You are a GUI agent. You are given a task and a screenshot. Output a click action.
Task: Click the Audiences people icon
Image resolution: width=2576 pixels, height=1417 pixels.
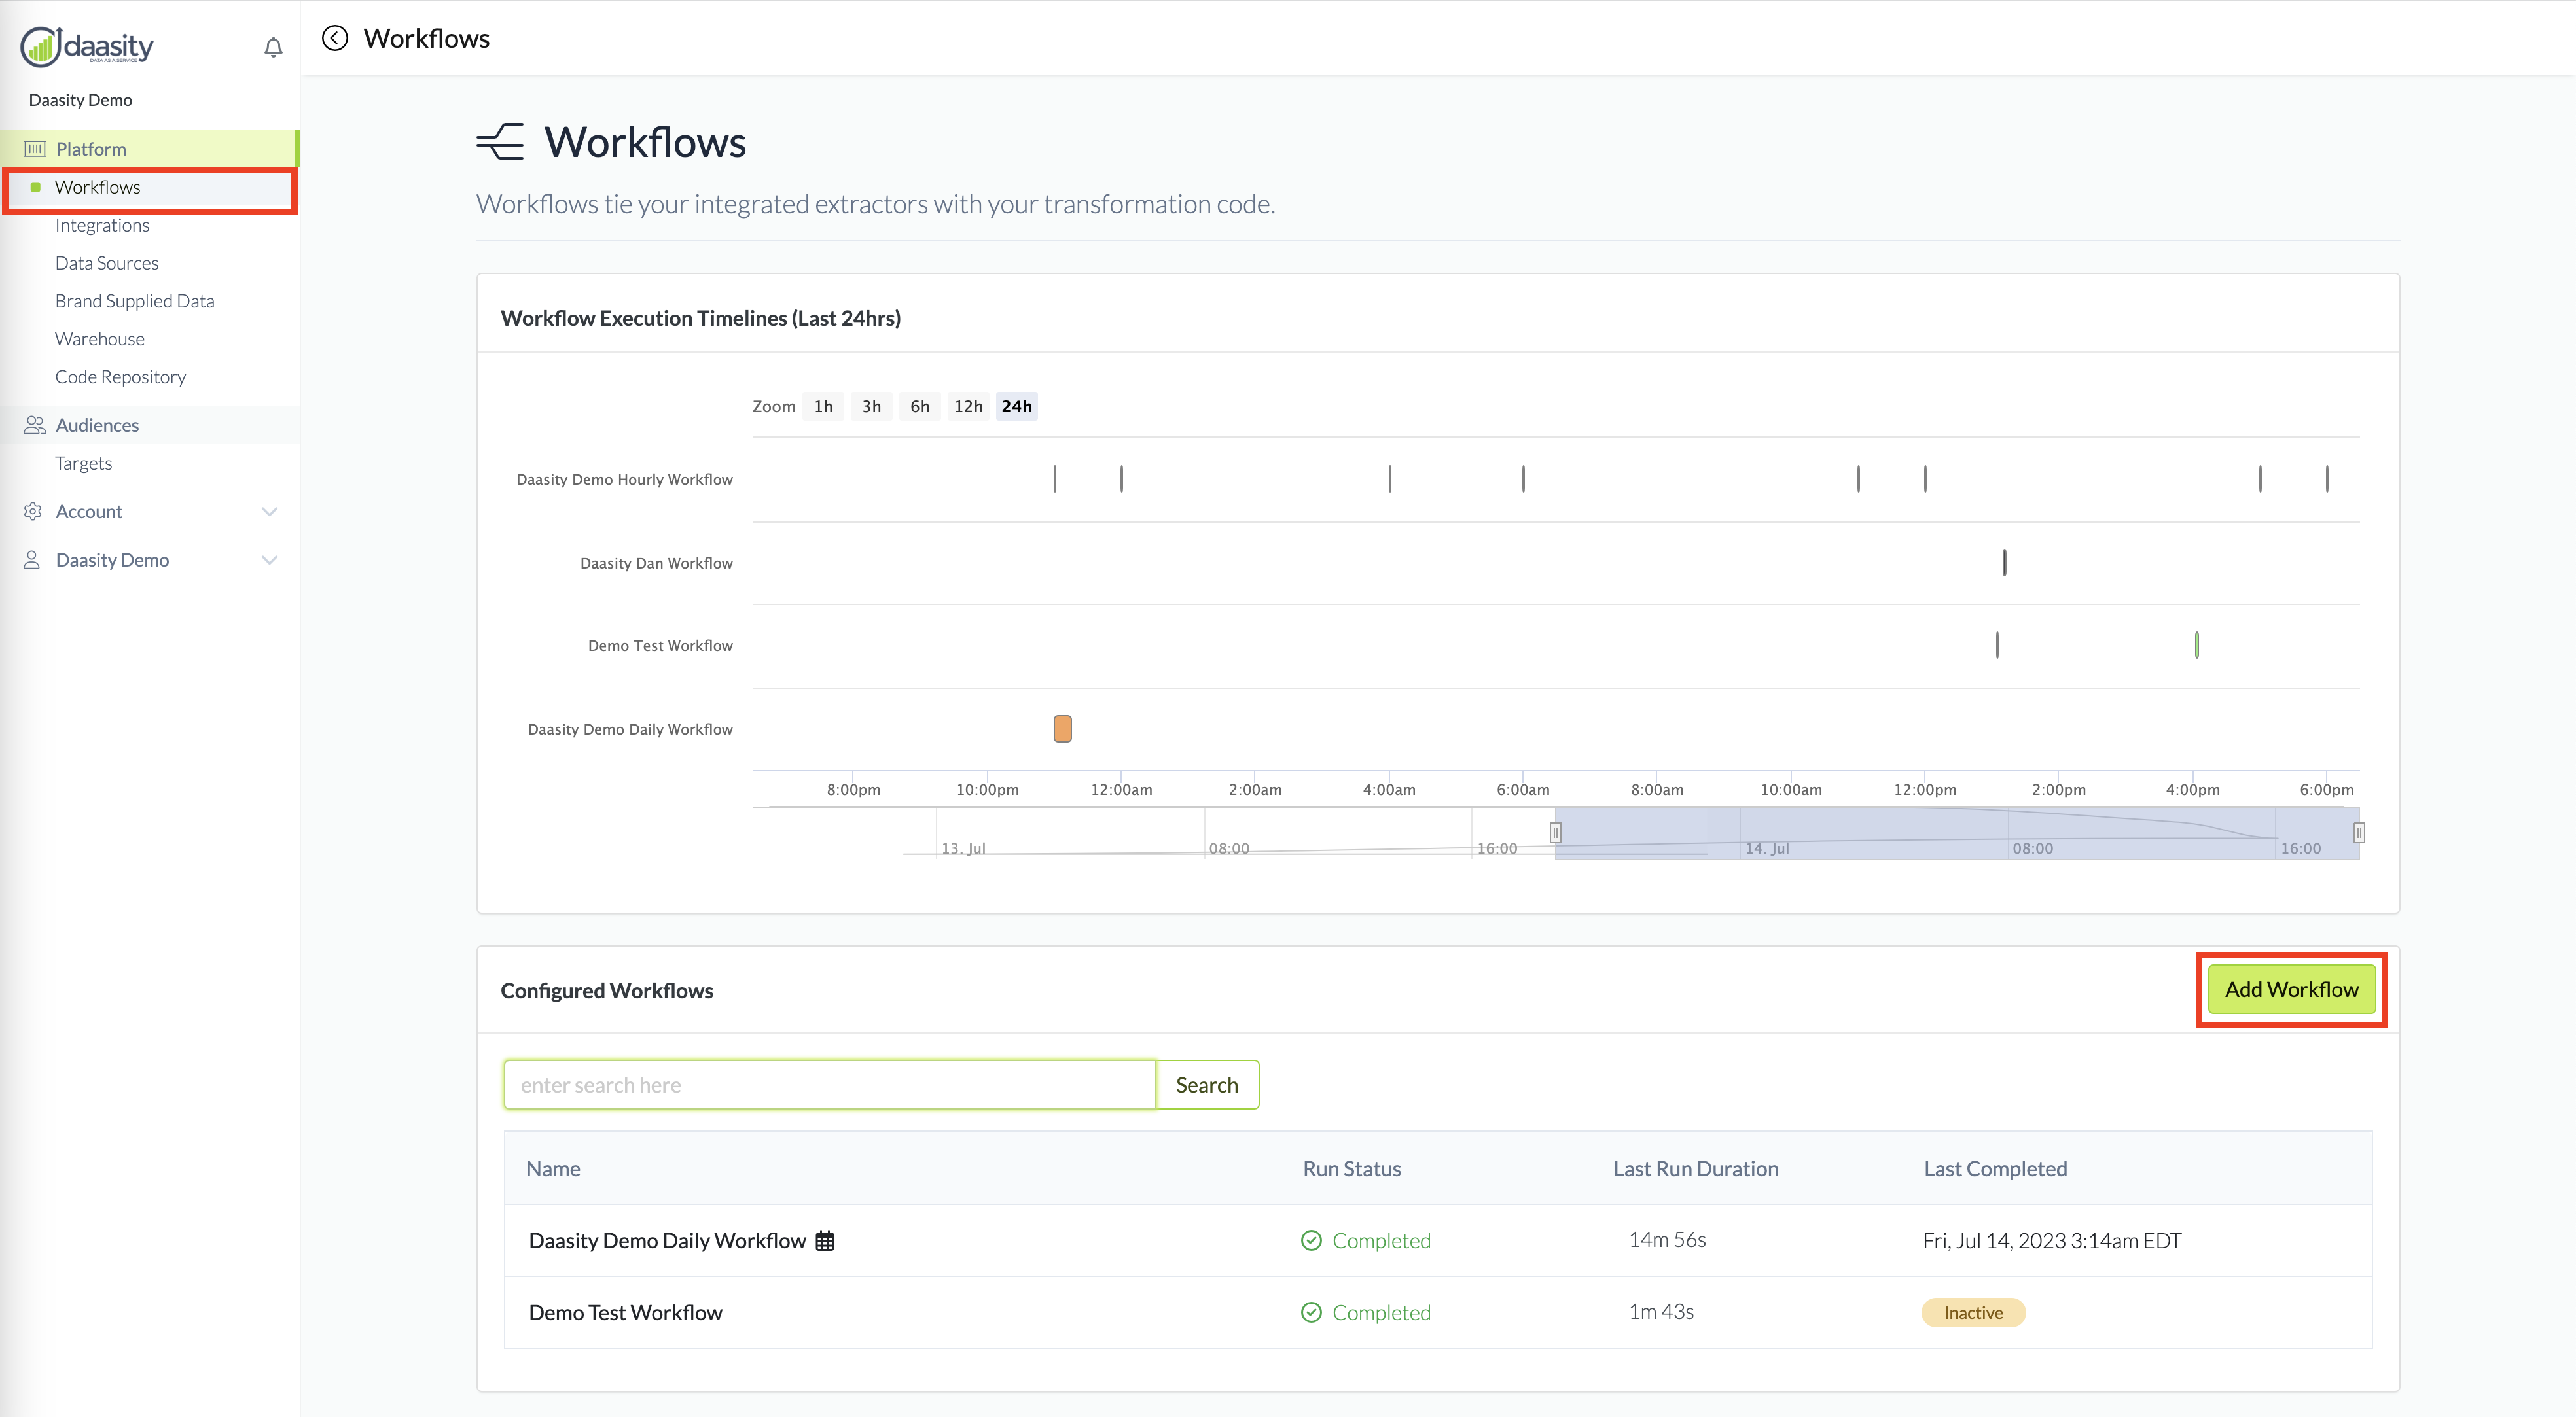(x=35, y=425)
